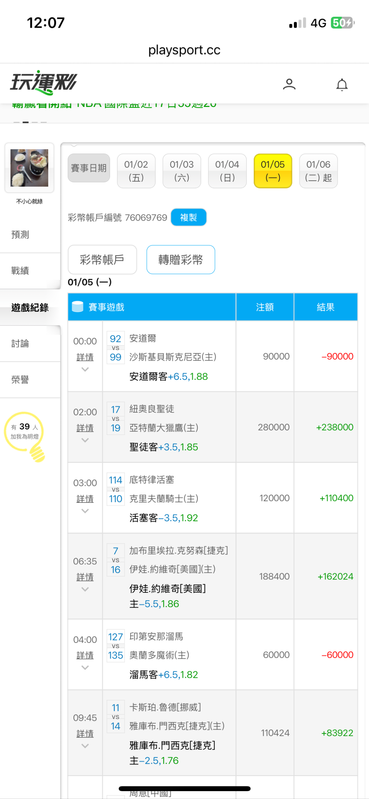Click the 玩運彩 site logo

[43, 83]
